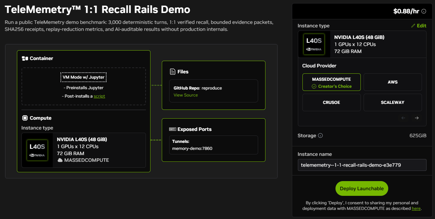
Task: Select AWS as cloud provider
Action: 392,82
